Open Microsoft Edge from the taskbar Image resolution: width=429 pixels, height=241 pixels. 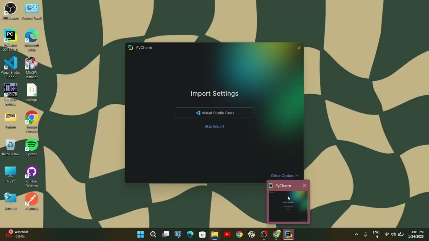[190, 234]
